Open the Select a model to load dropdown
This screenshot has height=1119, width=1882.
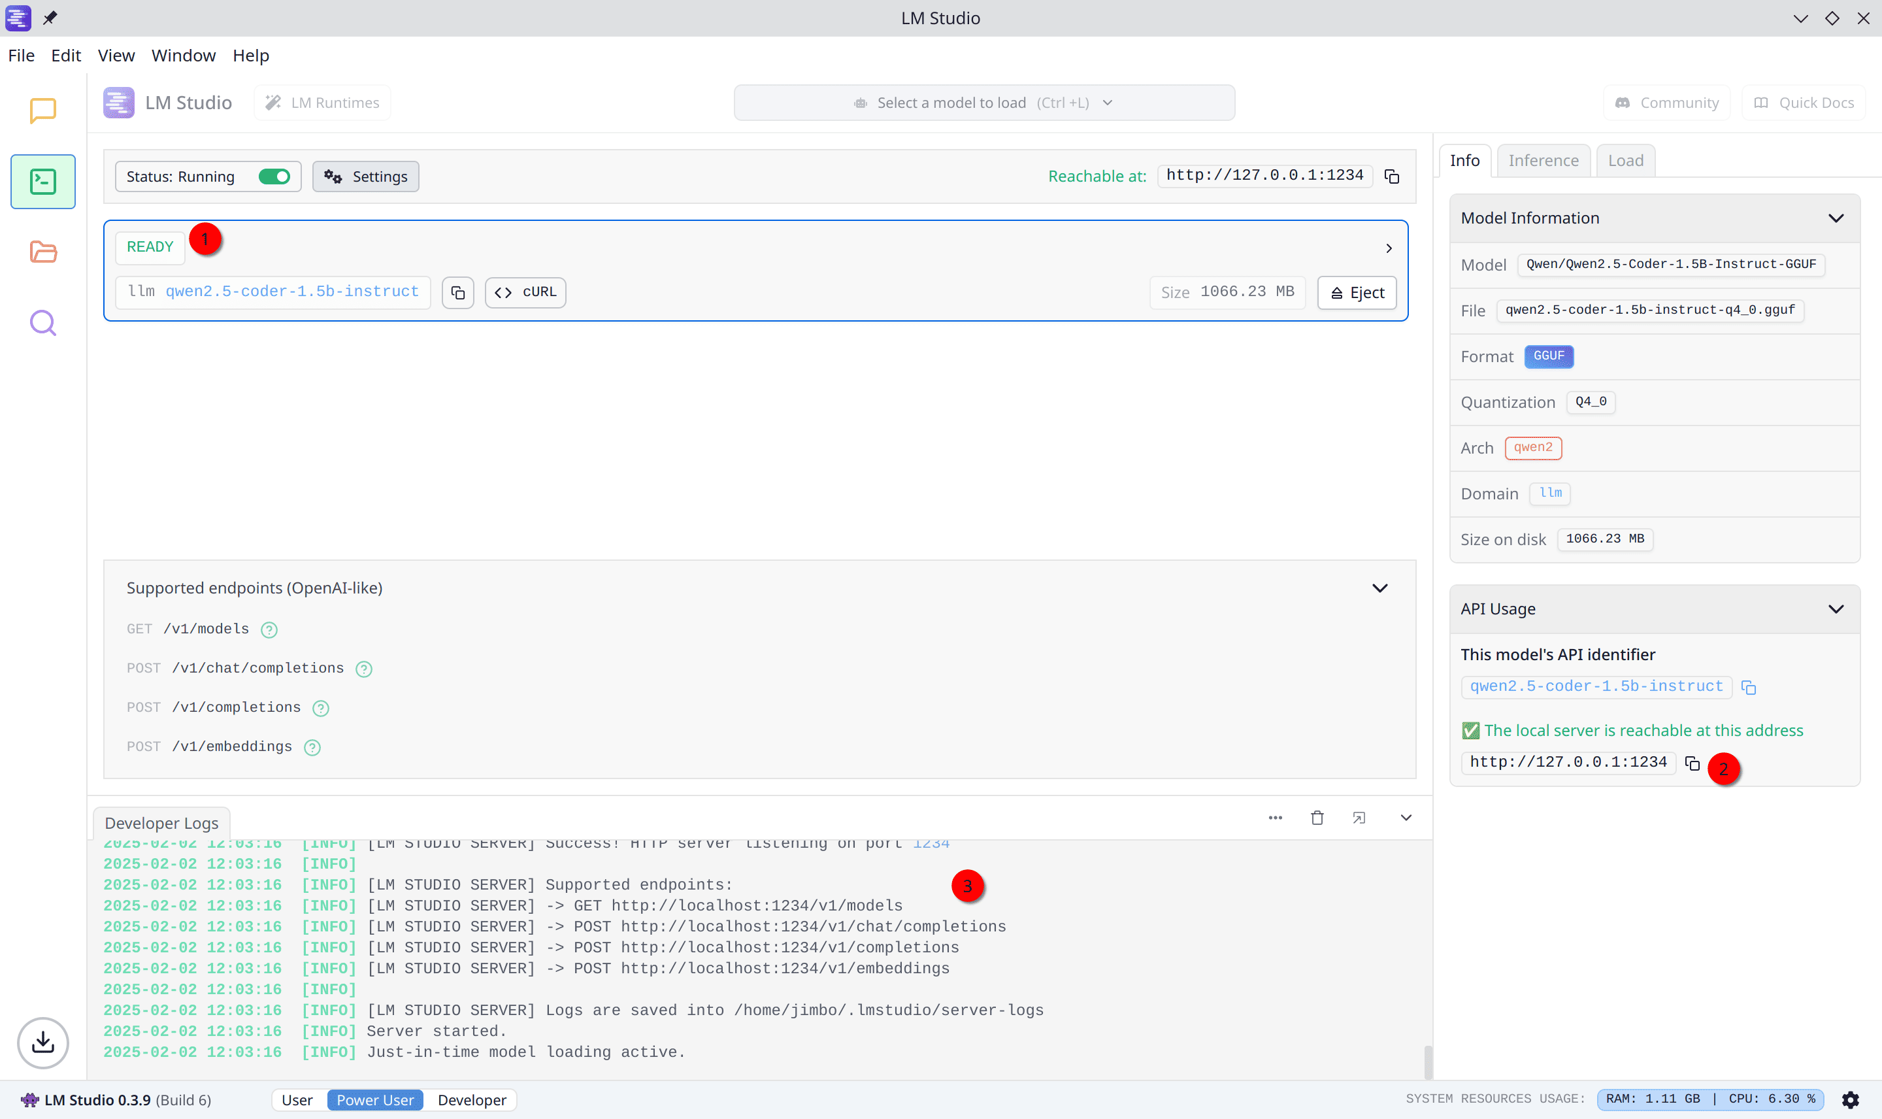tap(984, 103)
